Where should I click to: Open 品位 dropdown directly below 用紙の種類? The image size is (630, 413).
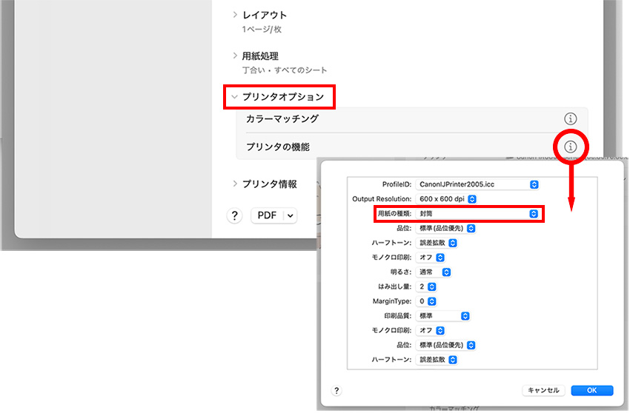(x=445, y=228)
